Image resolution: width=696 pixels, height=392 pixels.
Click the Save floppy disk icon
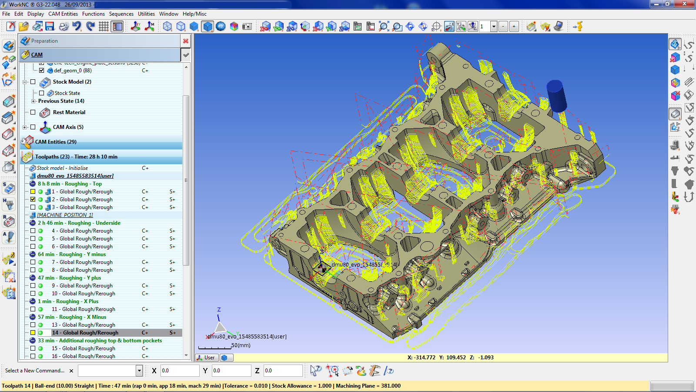(x=50, y=27)
